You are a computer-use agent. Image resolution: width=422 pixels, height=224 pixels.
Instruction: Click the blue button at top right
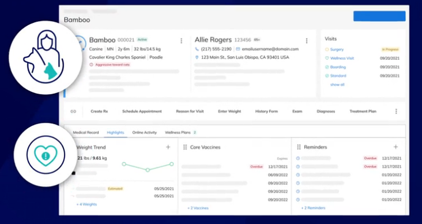(x=379, y=16)
